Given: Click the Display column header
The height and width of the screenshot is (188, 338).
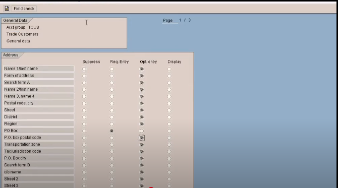Looking at the screenshot, I should [175, 62].
